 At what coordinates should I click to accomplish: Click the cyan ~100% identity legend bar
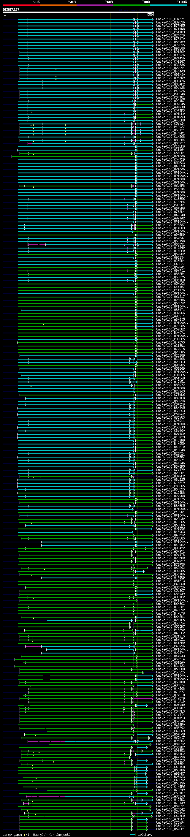coord(169,6)
